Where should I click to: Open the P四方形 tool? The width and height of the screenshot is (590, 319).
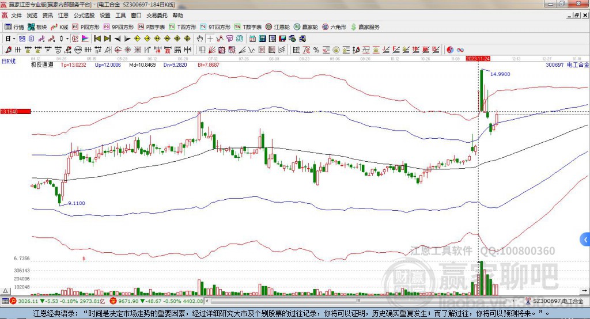pyautogui.click(x=86, y=27)
